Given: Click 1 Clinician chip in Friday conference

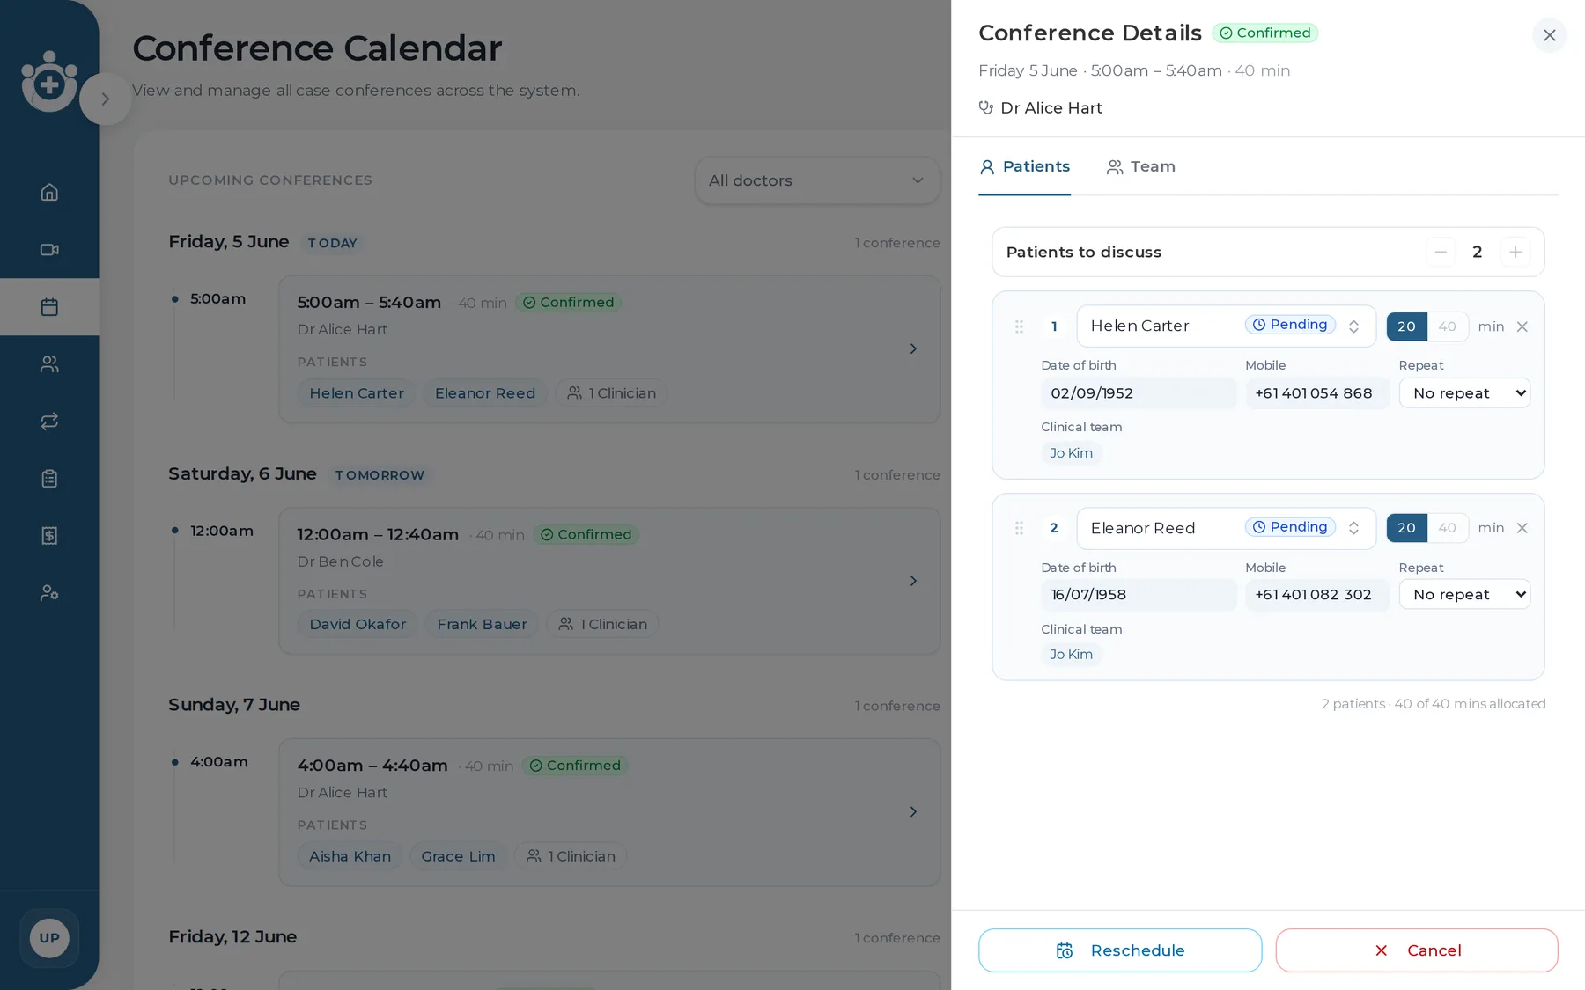Looking at the screenshot, I should (611, 393).
